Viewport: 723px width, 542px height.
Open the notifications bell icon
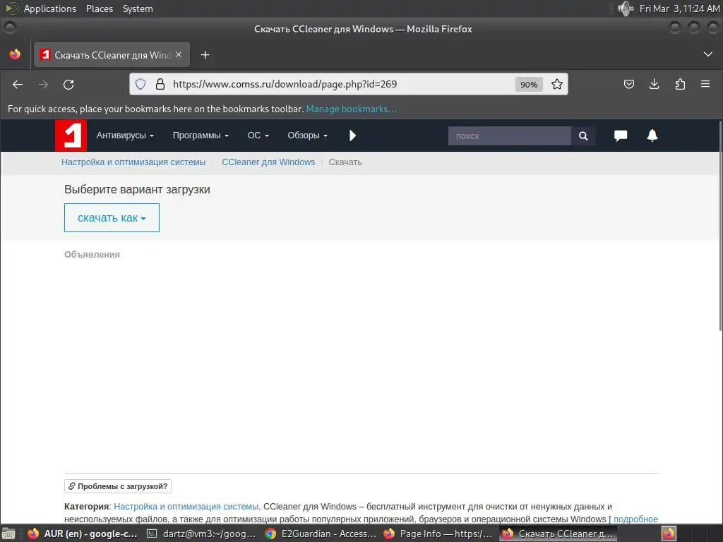click(x=652, y=135)
